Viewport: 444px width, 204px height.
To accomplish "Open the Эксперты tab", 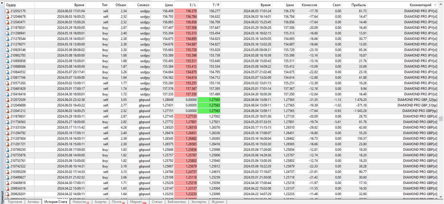I will pyautogui.click(x=199, y=202).
